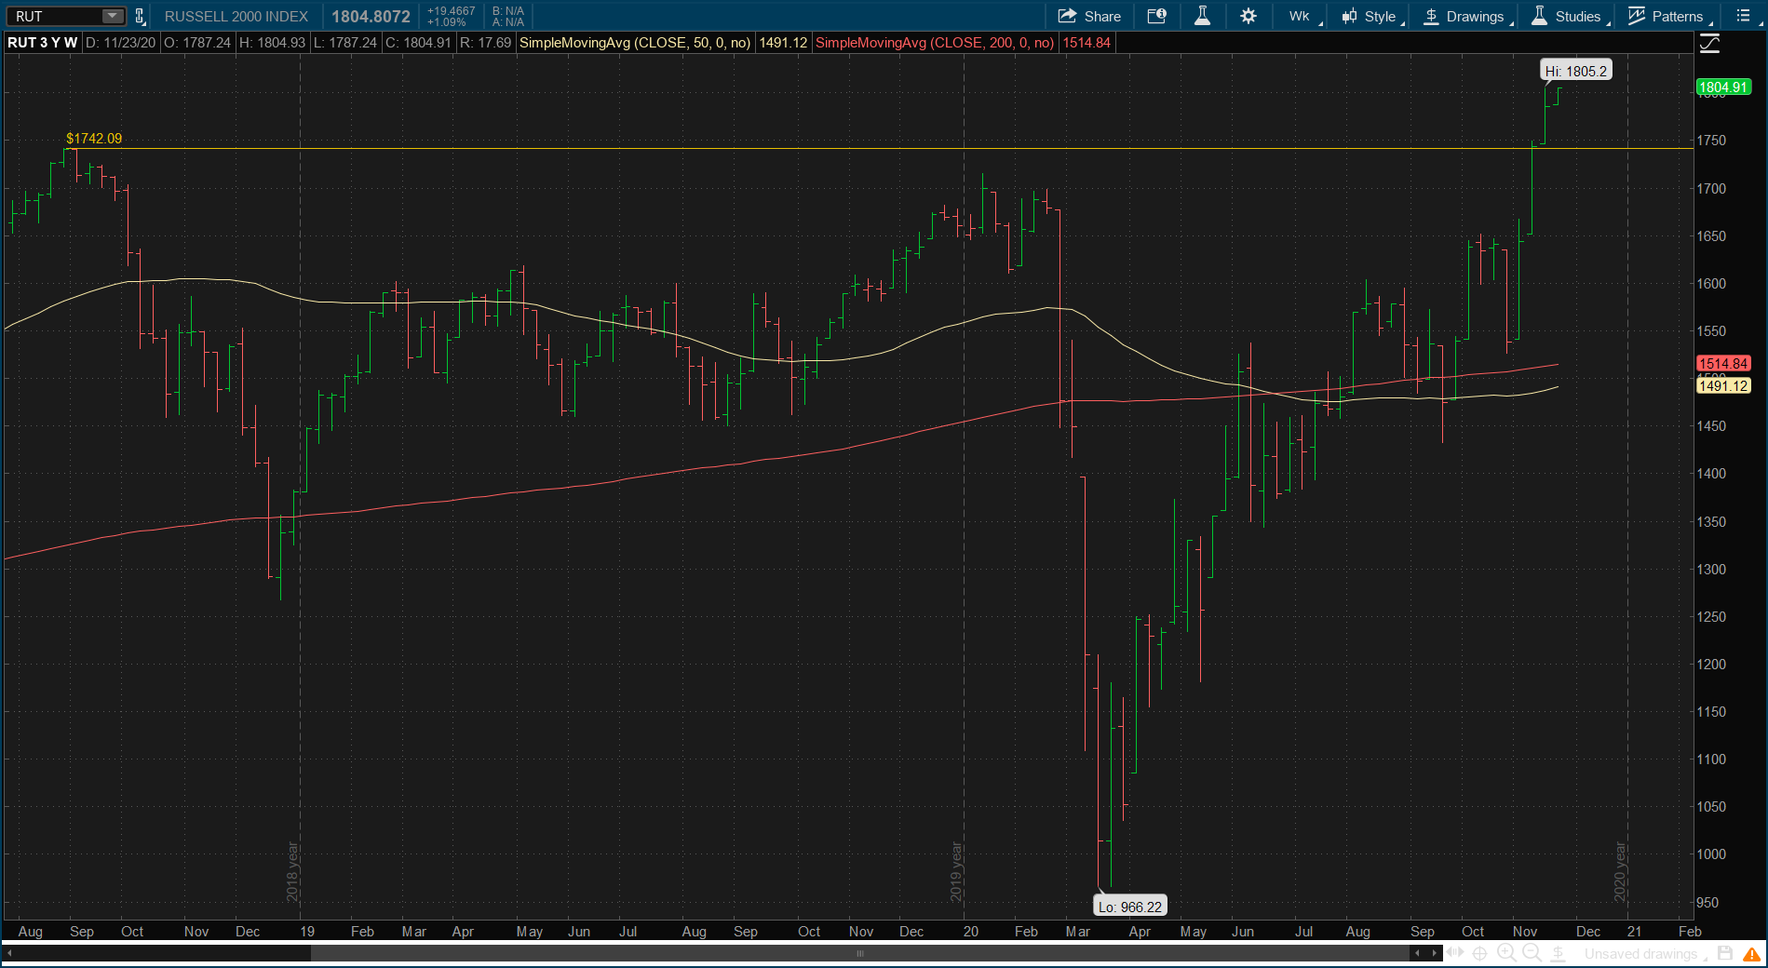This screenshot has height=968, width=1768.
Task: Click the scroll-left arrow beside the zoom icons
Action: pyautogui.click(x=1418, y=953)
